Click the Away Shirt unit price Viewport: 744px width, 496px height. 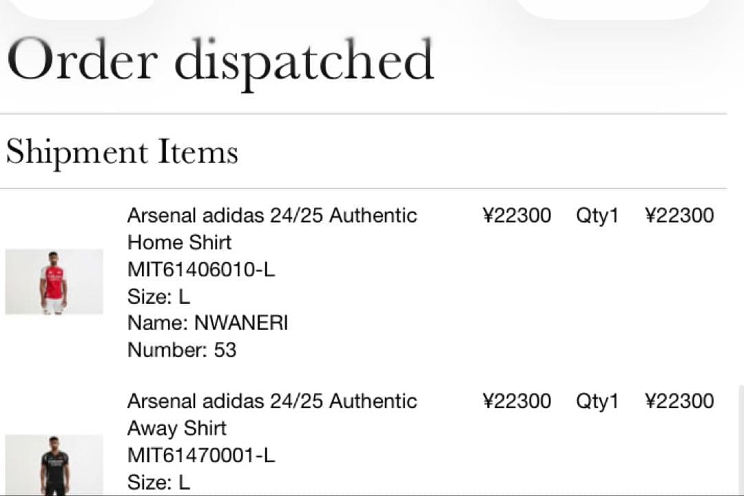517,401
